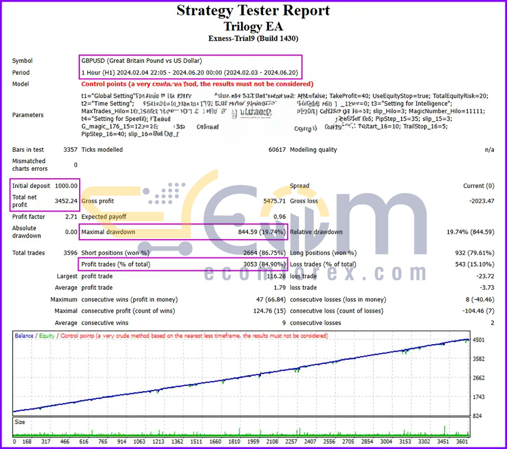Select the 'Symbol' row label
The image size is (507, 449).
click(22, 61)
